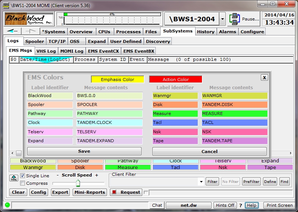Viewport: 298px width, 212px height.
Task: Switch to the Processes tab
Action: click(128, 32)
